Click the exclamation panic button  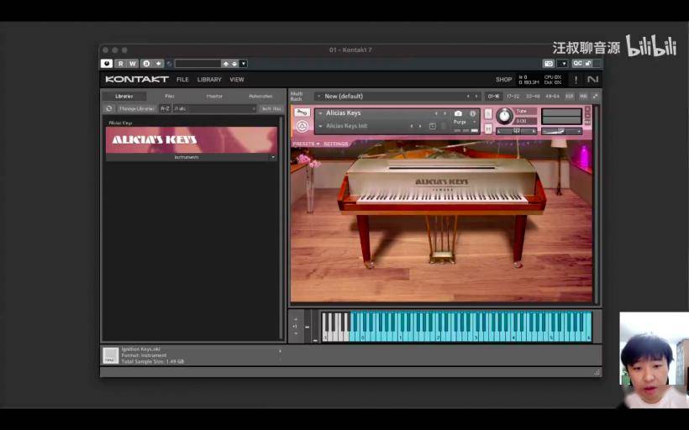click(576, 80)
